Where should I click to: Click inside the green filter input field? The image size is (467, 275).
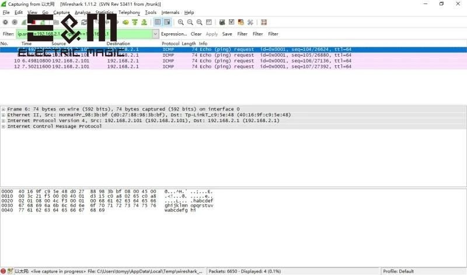coord(84,34)
